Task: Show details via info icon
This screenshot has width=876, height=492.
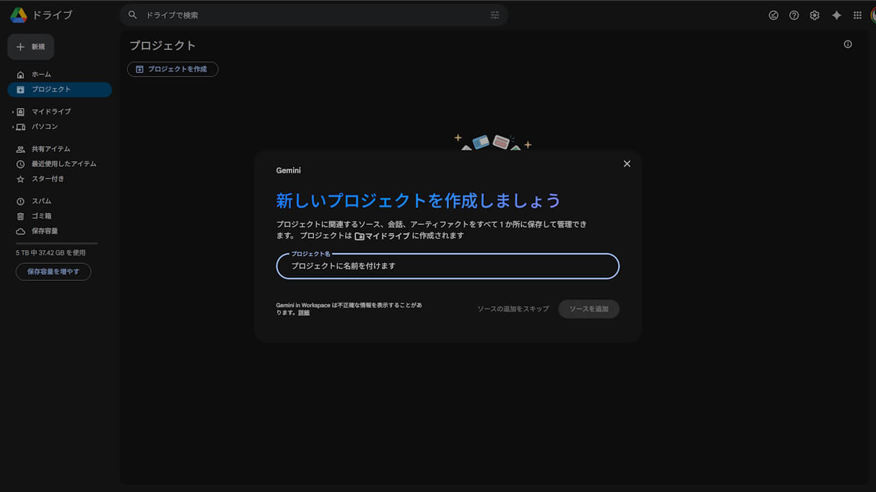Action: coord(848,44)
